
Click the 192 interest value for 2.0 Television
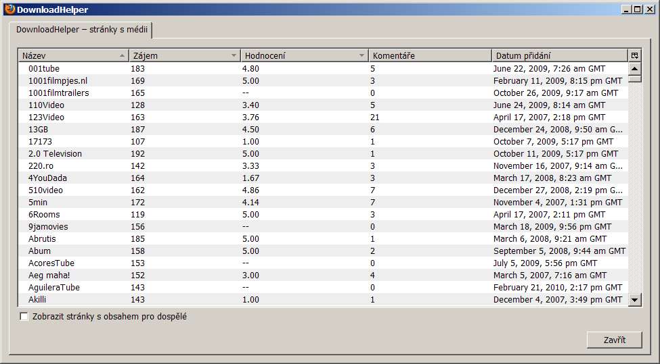click(137, 154)
